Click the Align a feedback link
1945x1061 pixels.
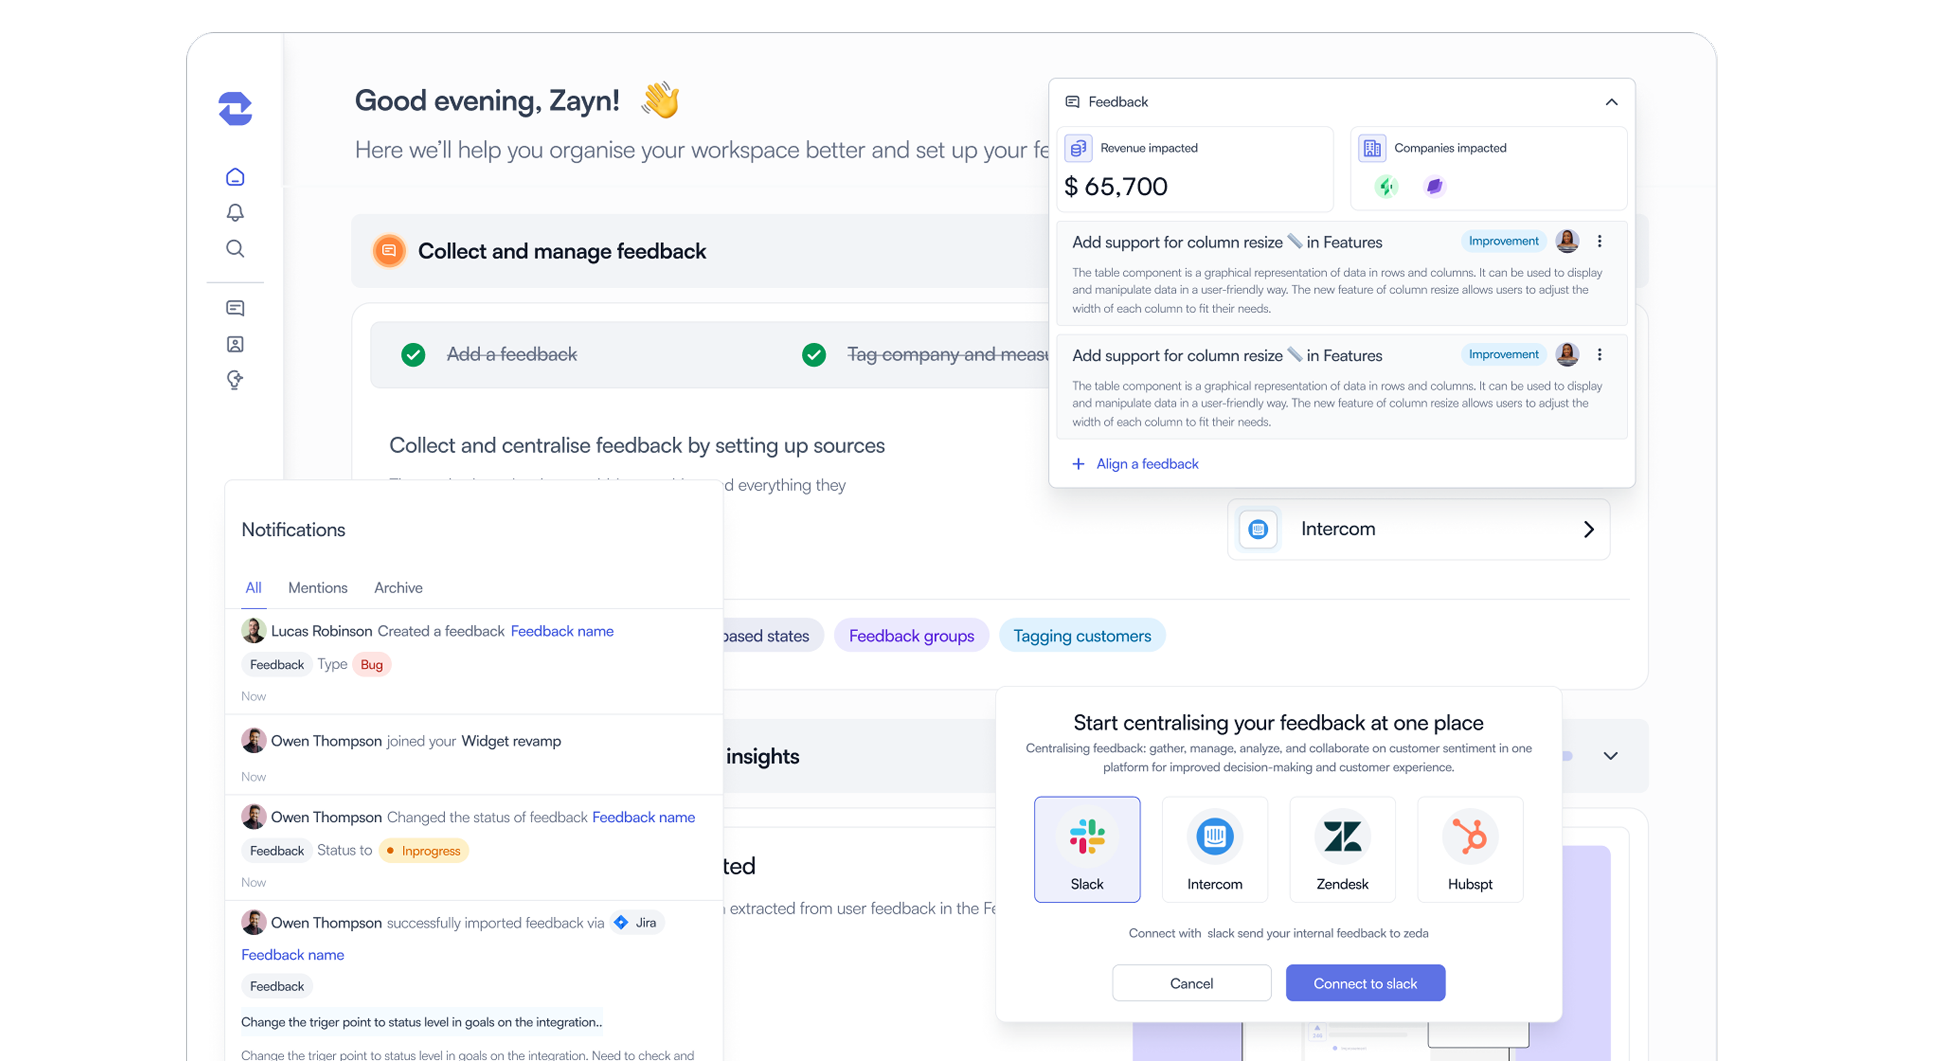click(x=1147, y=464)
